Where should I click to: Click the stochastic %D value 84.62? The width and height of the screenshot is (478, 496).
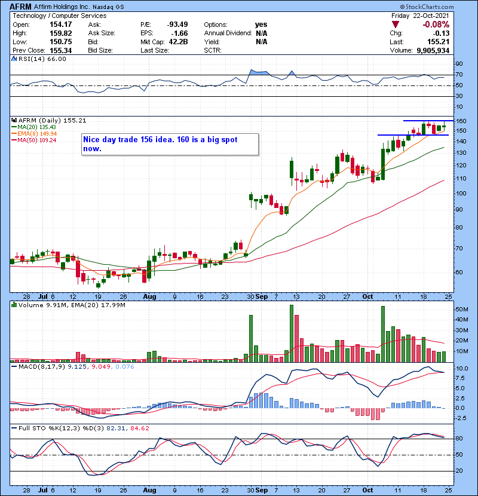139,428
